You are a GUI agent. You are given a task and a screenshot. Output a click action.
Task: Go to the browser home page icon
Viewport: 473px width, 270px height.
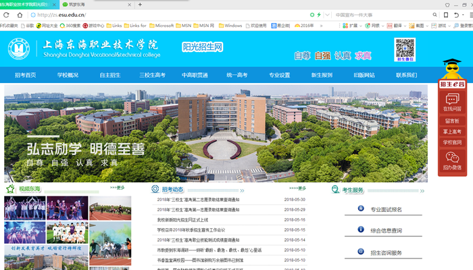(20, 15)
